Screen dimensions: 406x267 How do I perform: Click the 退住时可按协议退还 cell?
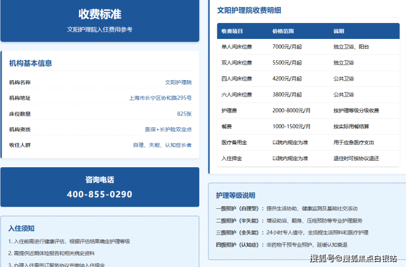(x=356, y=158)
